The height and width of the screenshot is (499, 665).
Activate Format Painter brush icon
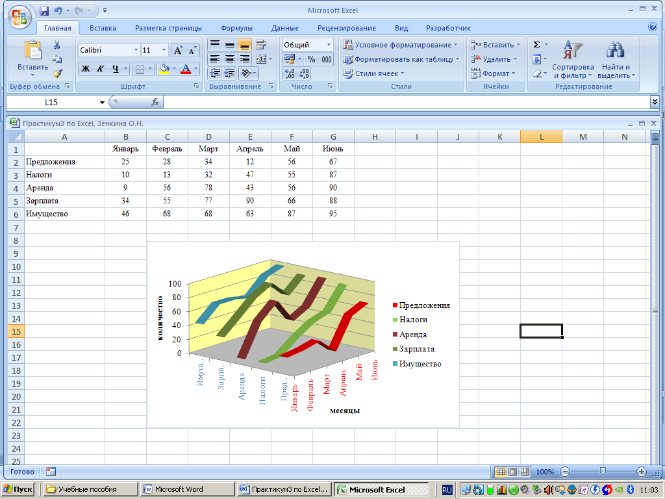(57, 73)
